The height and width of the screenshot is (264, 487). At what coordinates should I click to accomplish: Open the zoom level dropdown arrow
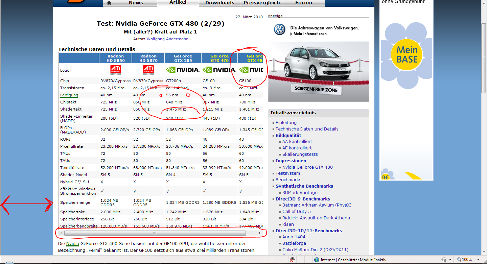coord(478,260)
